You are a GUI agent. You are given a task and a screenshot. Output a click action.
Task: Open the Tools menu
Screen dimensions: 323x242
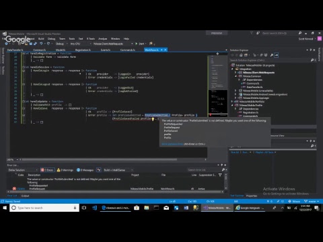pos(72,39)
